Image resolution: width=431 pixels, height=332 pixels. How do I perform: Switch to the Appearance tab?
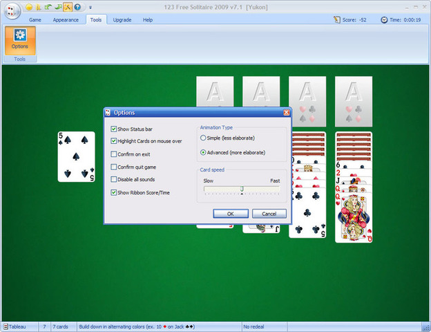click(x=66, y=20)
